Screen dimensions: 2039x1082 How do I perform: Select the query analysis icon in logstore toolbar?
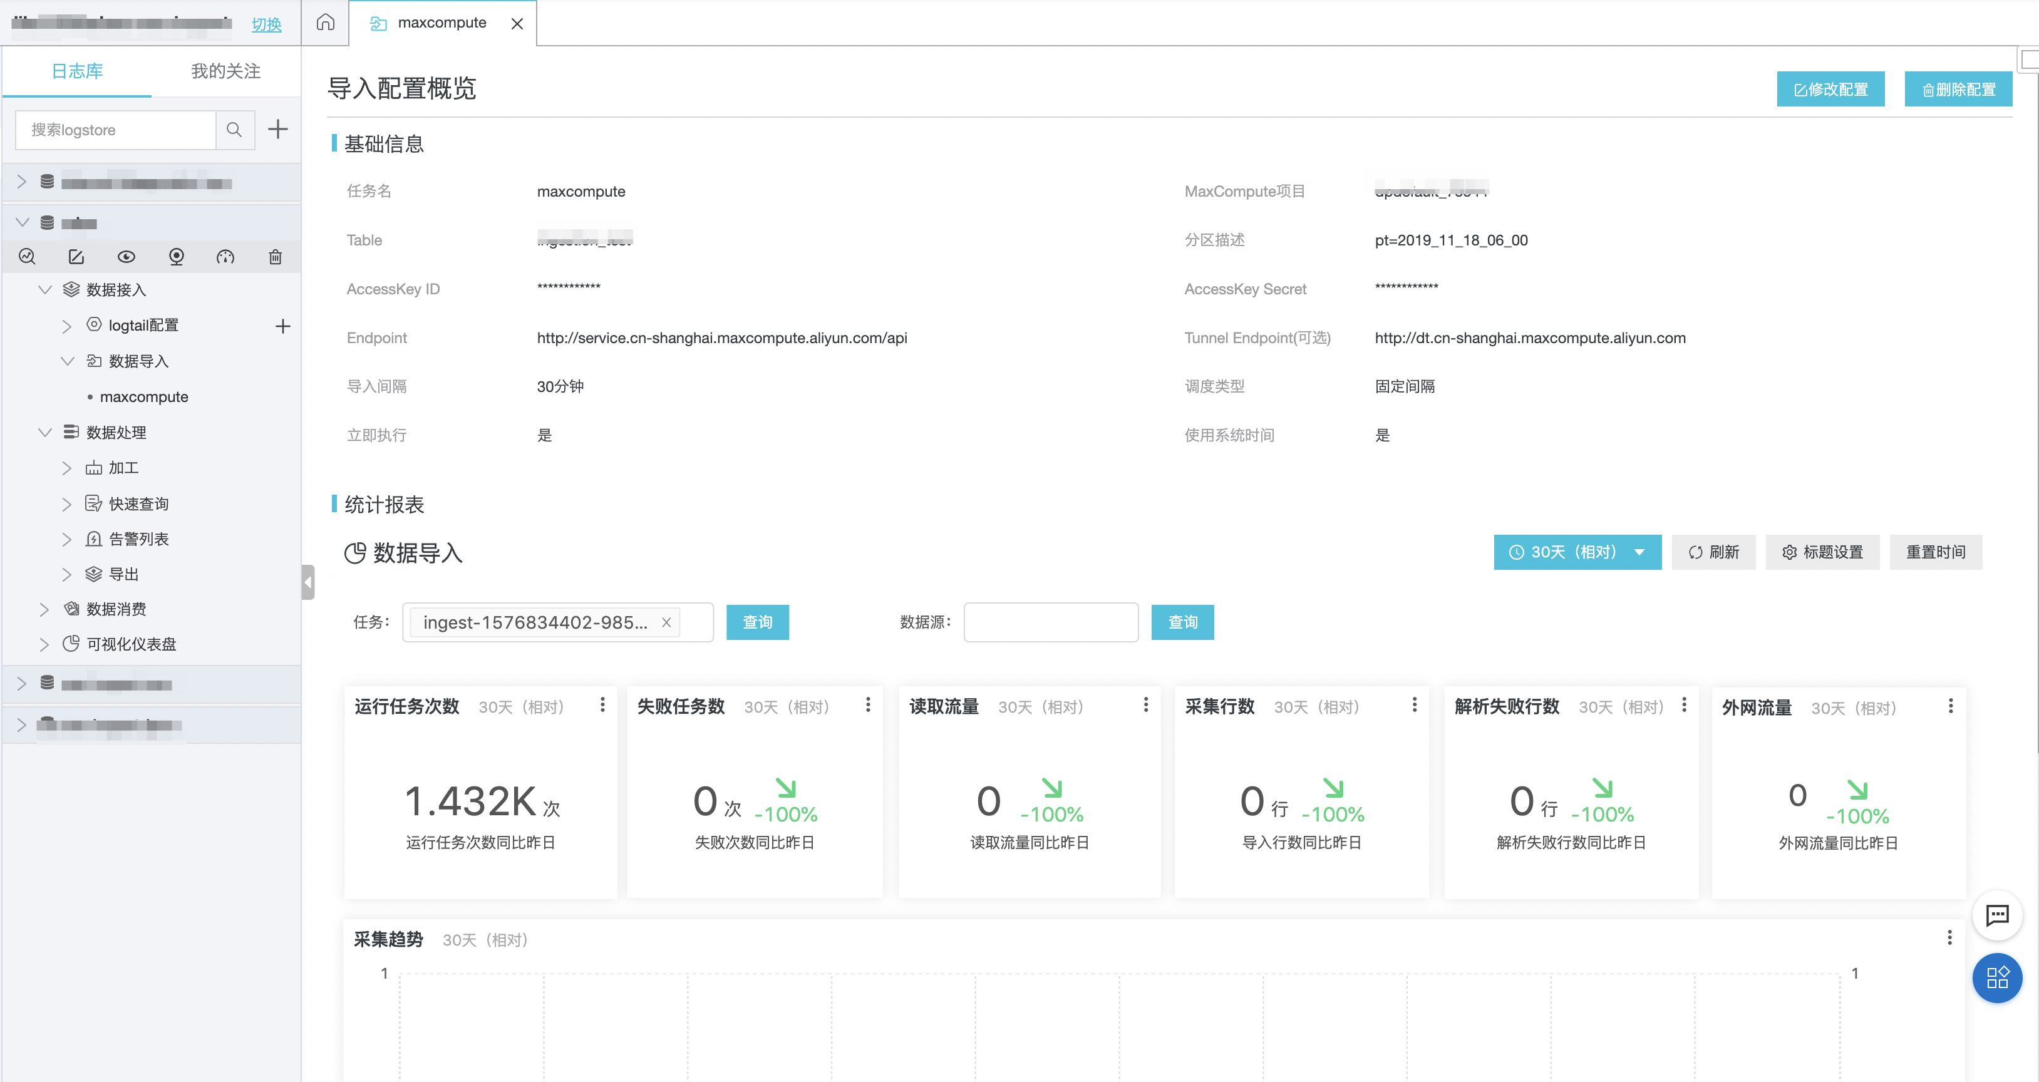click(27, 257)
